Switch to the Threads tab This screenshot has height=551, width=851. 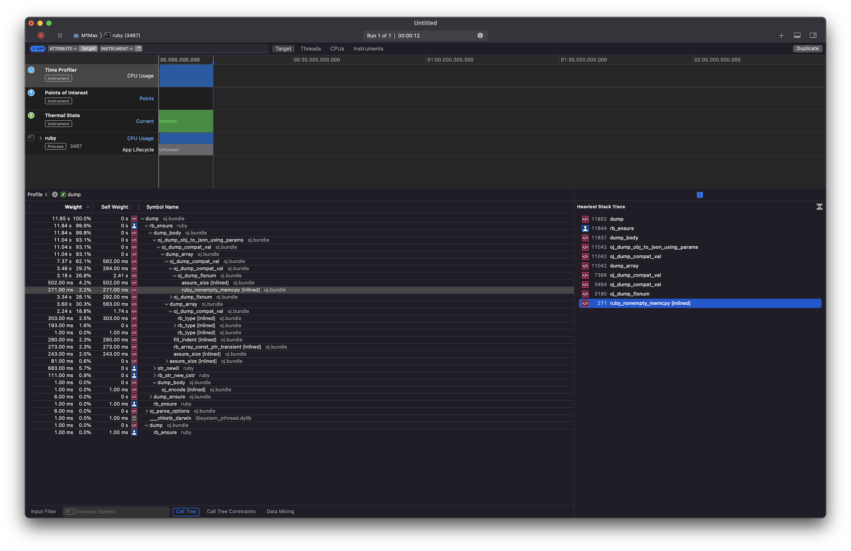pos(311,49)
